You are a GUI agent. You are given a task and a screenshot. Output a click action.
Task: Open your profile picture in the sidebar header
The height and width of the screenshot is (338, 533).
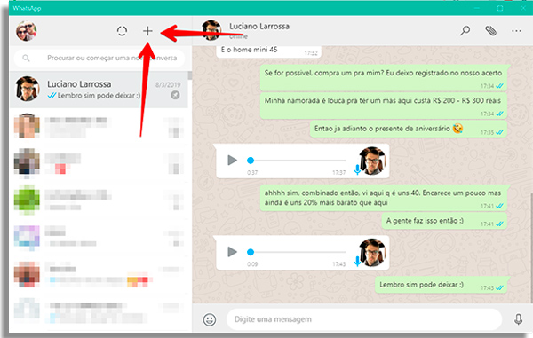point(26,31)
